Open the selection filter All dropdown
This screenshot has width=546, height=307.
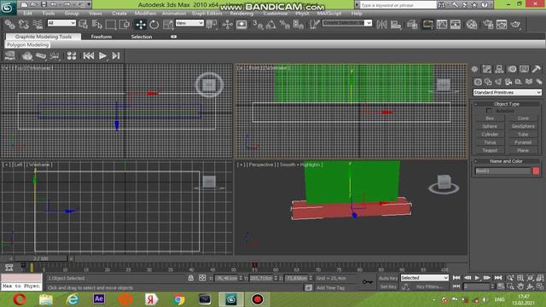pos(61,23)
